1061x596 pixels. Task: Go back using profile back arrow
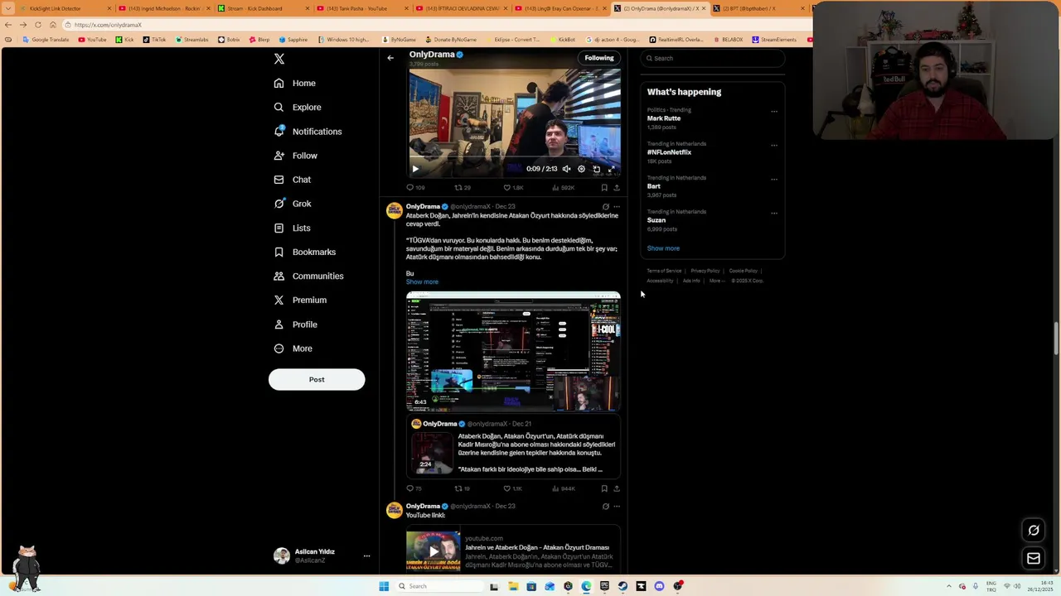pos(390,58)
